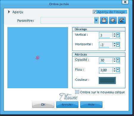Randomize parameters with the dice icon
Screen dimensions: 134x116
[x=113, y=20]
